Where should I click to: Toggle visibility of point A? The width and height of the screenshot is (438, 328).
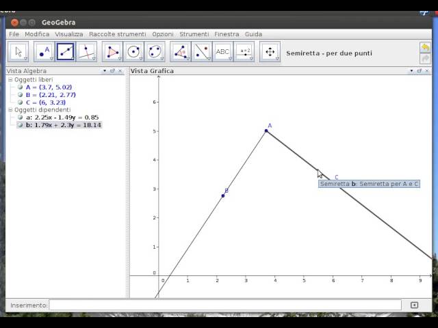(x=20, y=87)
